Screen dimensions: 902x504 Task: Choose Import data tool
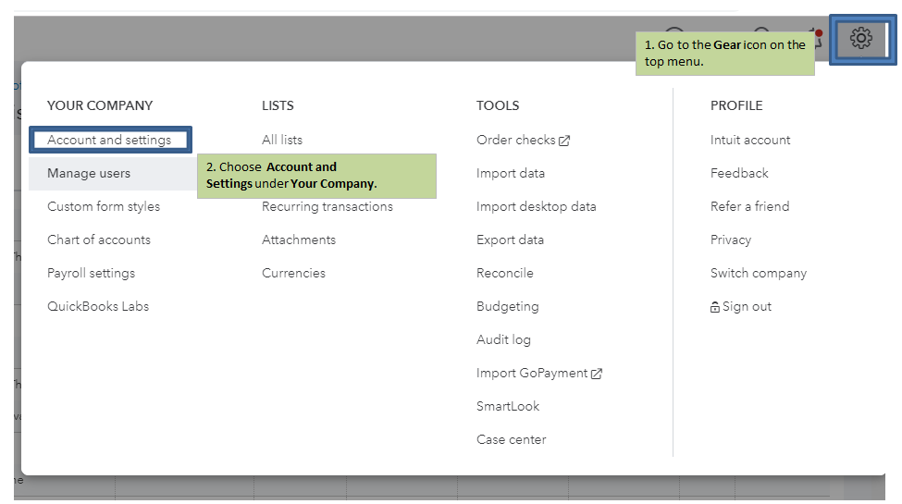(x=511, y=173)
